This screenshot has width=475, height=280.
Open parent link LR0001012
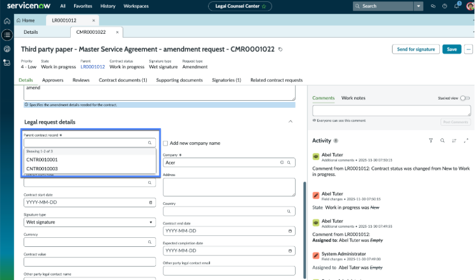(x=93, y=67)
